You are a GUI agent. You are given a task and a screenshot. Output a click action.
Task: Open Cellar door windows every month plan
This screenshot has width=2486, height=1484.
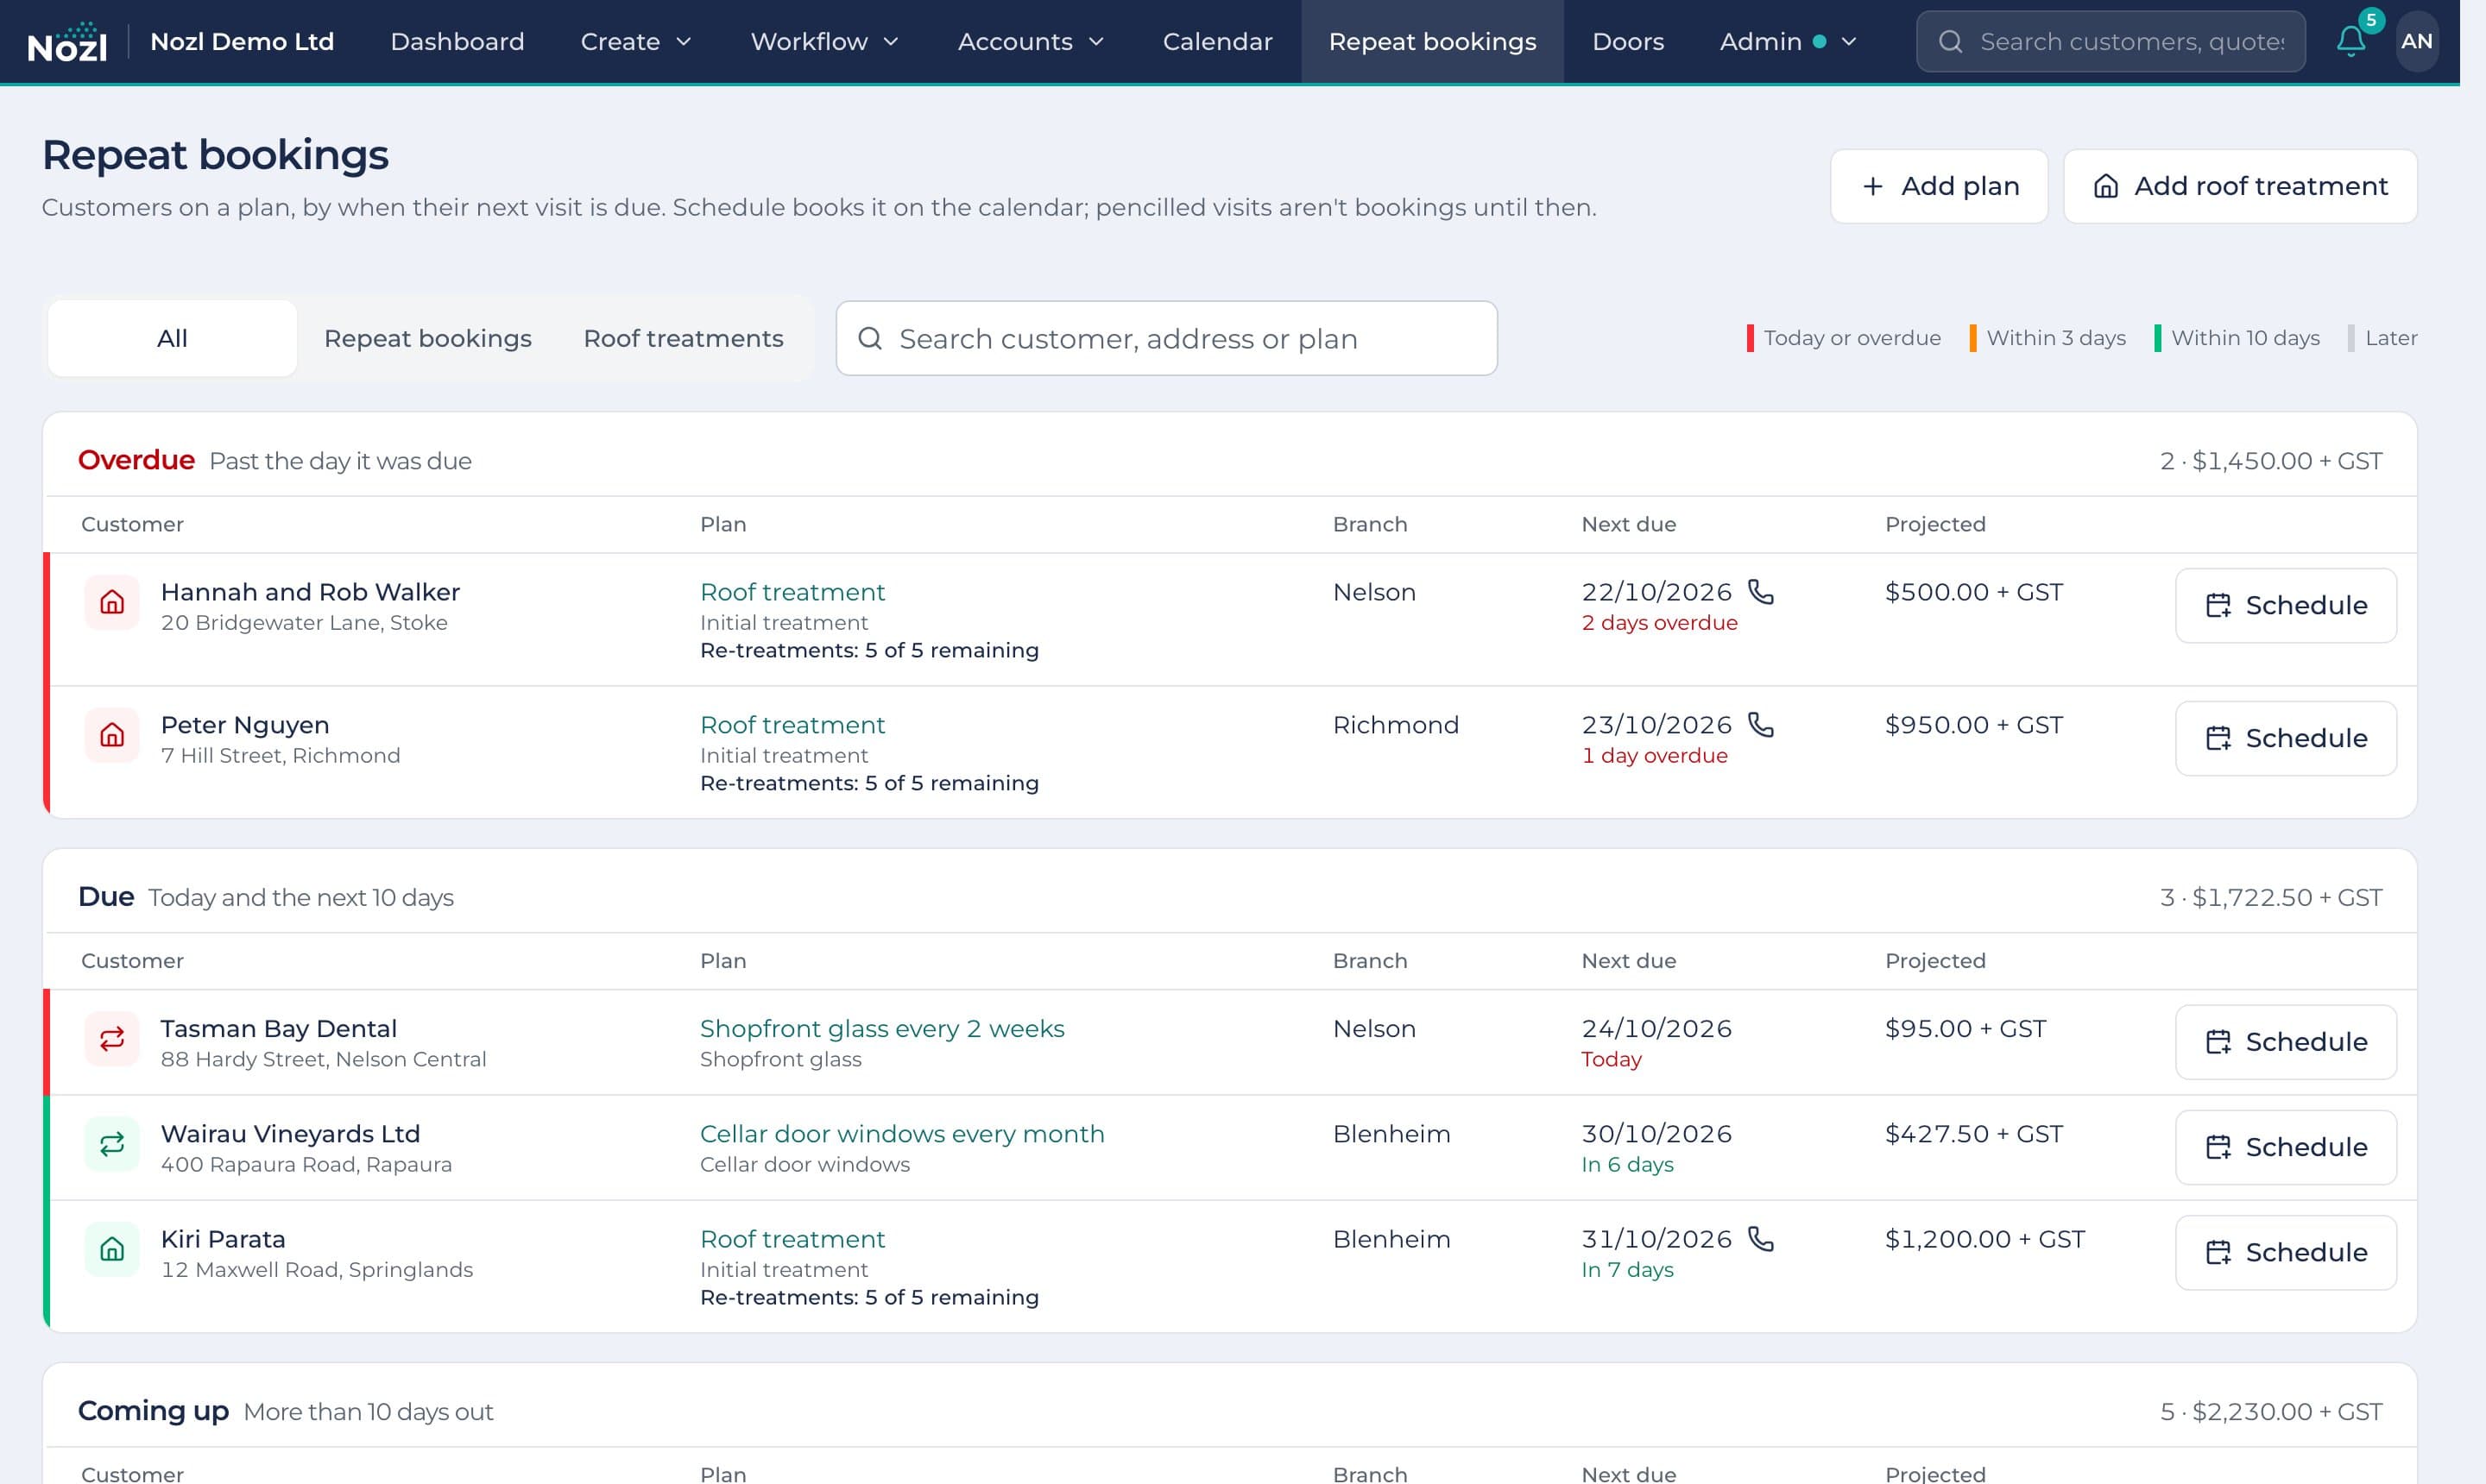[902, 1133]
